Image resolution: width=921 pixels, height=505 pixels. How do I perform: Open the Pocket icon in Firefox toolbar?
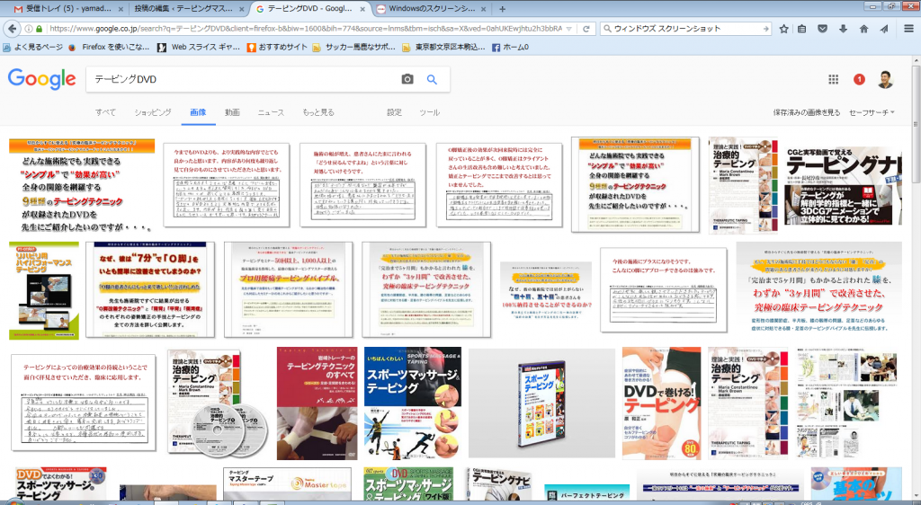coord(822,29)
